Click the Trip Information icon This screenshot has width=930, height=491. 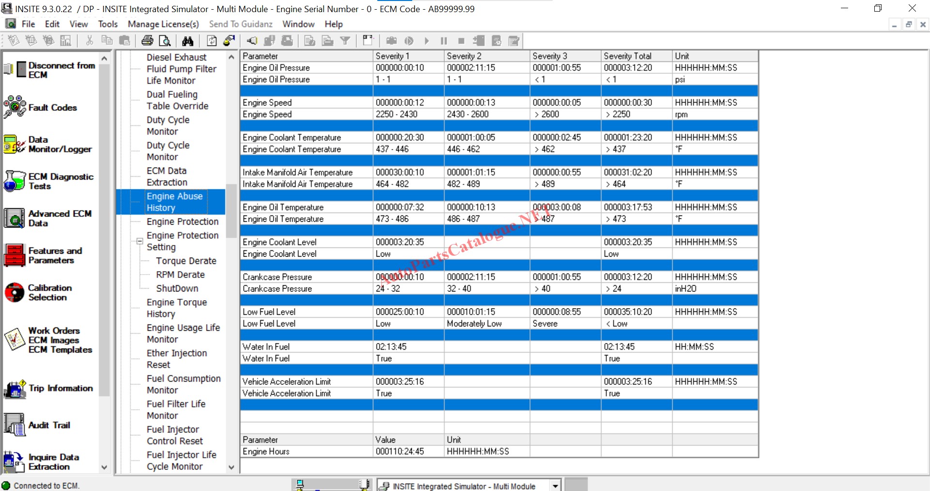pos(15,388)
